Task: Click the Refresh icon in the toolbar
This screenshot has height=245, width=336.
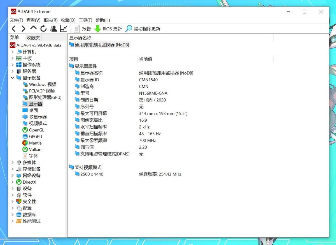Action: [x=43, y=28]
